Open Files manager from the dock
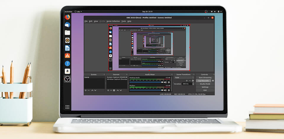The image size is (284, 139). tap(67, 33)
